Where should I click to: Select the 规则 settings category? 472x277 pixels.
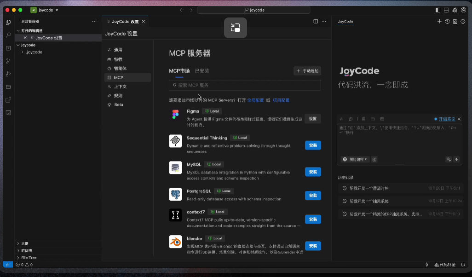click(127, 95)
